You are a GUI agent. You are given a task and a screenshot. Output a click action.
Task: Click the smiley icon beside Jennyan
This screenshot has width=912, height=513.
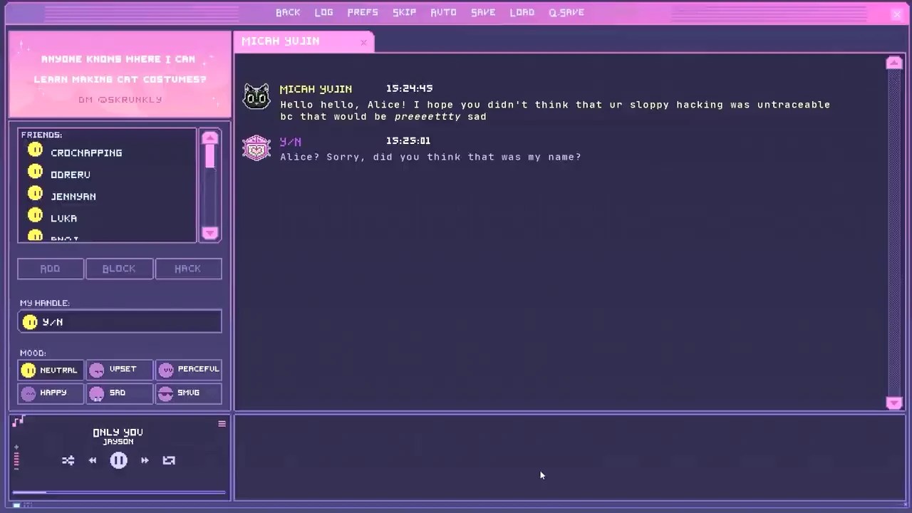point(35,193)
